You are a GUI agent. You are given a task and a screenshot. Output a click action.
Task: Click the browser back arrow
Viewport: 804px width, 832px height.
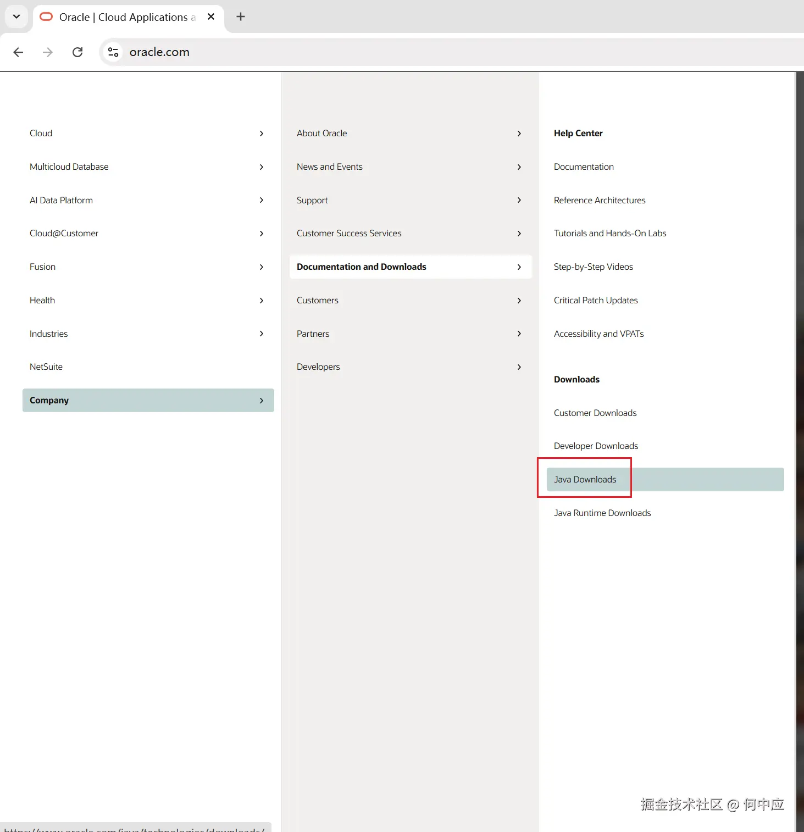click(18, 52)
